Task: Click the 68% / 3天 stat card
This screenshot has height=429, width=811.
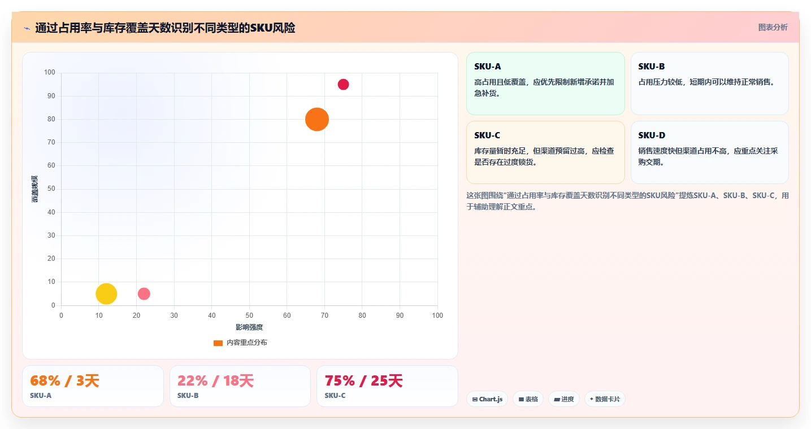Action: [x=93, y=386]
